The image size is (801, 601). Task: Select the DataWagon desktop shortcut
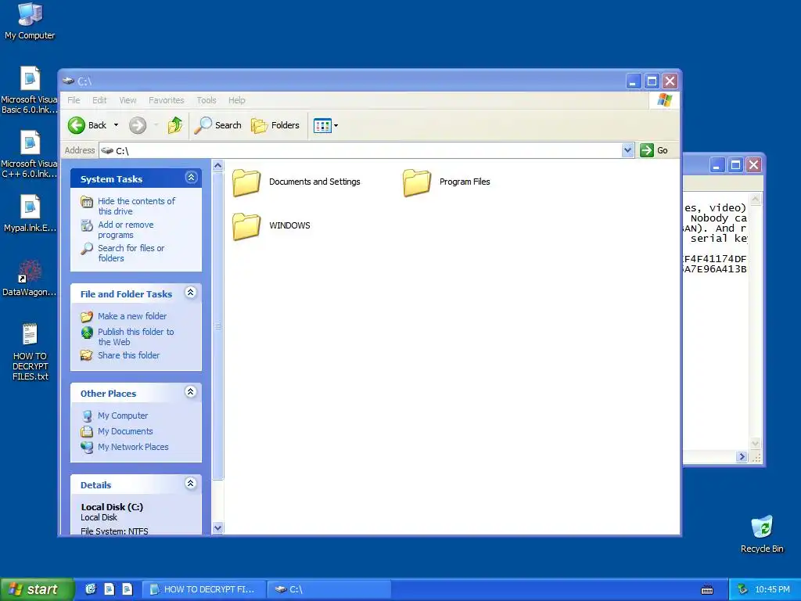click(30, 278)
